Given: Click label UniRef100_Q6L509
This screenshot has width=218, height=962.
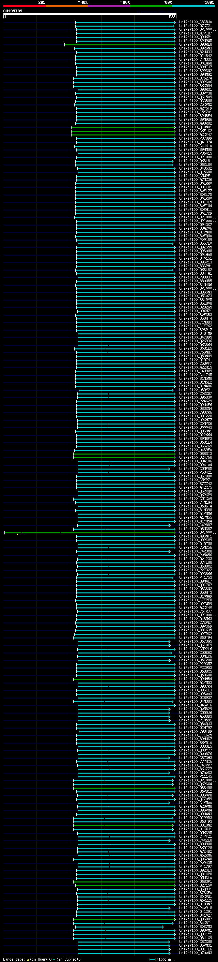Looking at the screenshot, I should pos(195,97).
